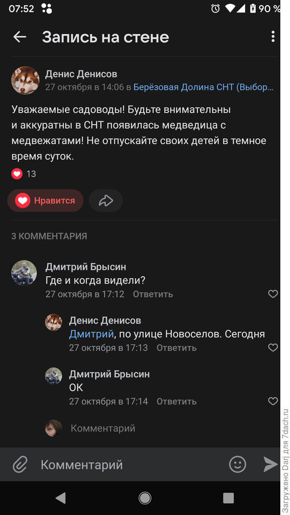The width and height of the screenshot is (290, 515).
Task: Tap the 3 КОММЕНТАРИЯ section label
Action: (x=49, y=236)
